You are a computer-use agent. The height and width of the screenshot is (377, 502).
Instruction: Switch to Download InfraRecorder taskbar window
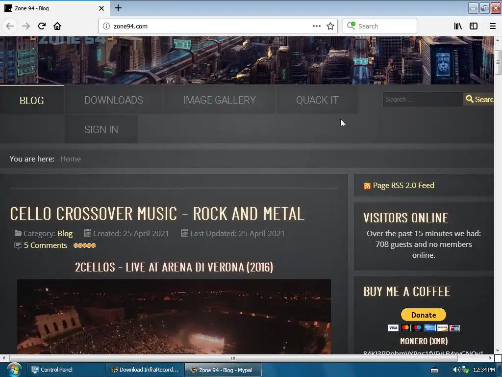click(x=145, y=370)
